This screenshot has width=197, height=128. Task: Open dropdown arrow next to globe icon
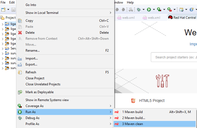click(186, 10)
